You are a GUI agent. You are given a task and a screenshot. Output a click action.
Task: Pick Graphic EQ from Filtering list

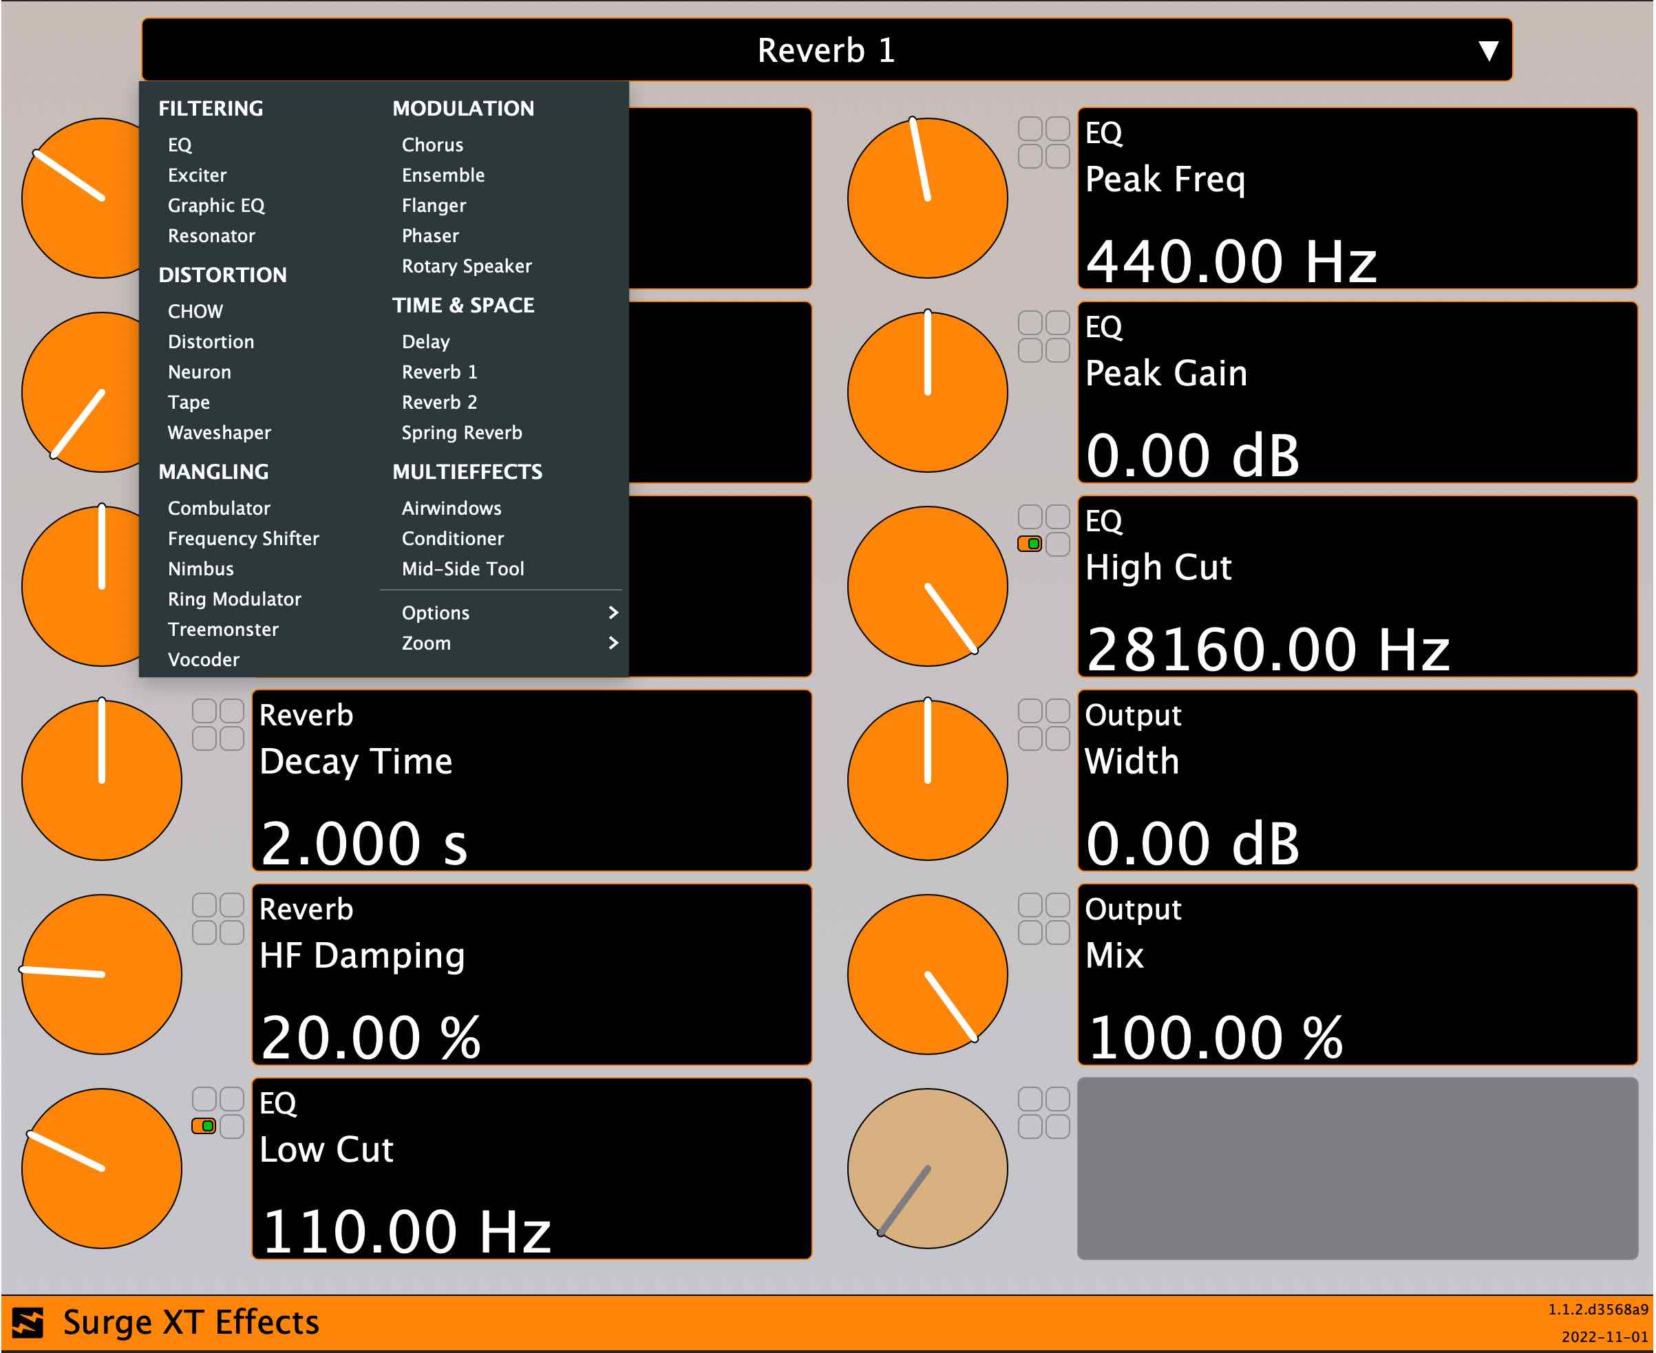(216, 206)
